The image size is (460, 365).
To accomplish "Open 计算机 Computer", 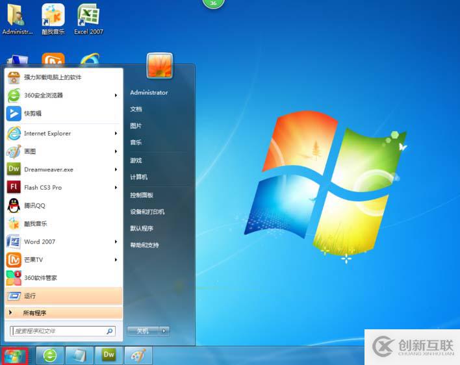I will [139, 177].
